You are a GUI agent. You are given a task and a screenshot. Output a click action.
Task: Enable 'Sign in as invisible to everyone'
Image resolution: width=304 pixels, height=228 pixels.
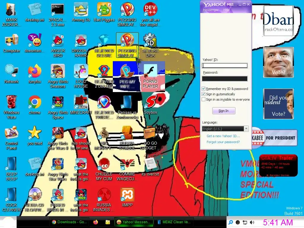tap(204, 99)
